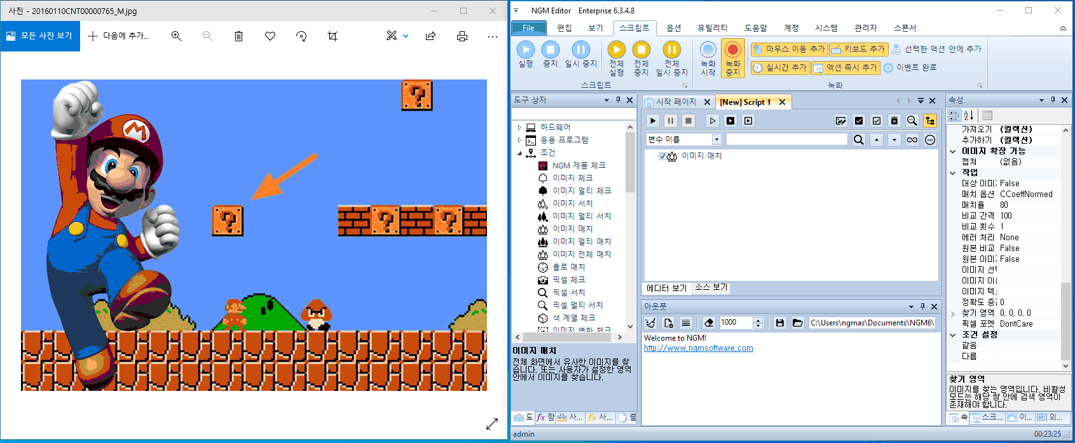
Task: Open the File menu in NGM Editor
Action: point(528,28)
